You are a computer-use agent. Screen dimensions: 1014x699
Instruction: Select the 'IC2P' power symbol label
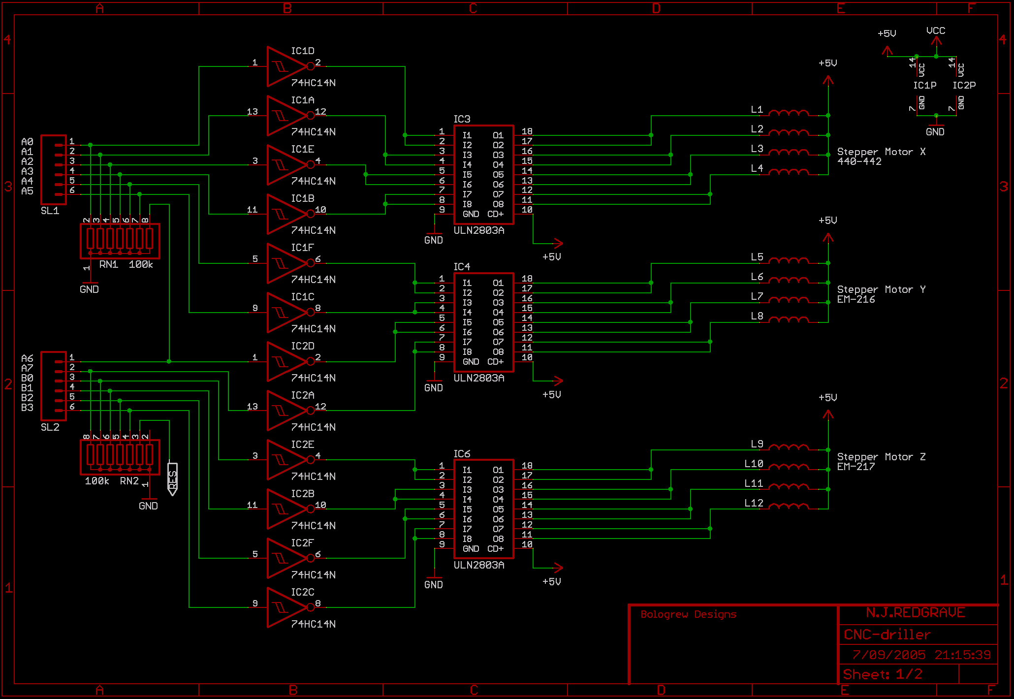[x=964, y=86]
